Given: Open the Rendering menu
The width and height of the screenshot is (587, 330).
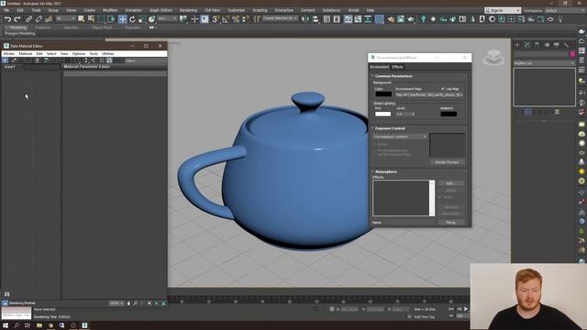Looking at the screenshot, I should (188, 10).
